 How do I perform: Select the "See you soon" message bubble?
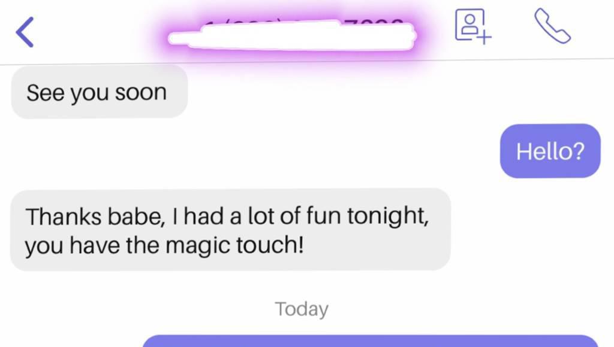[100, 92]
